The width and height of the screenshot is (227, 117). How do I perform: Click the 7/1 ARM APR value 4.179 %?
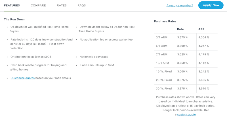(203, 54)
